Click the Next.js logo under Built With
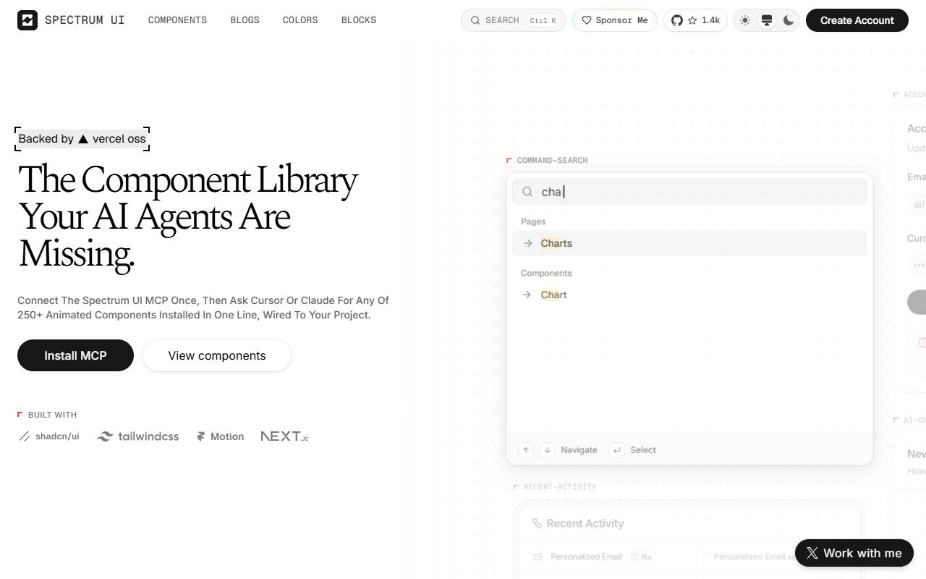Viewport: 926px width, 579px height. pos(284,436)
